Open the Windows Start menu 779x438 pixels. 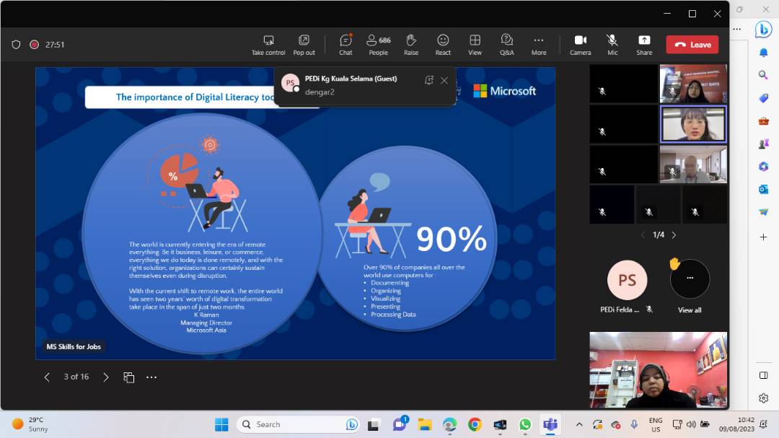(x=221, y=424)
